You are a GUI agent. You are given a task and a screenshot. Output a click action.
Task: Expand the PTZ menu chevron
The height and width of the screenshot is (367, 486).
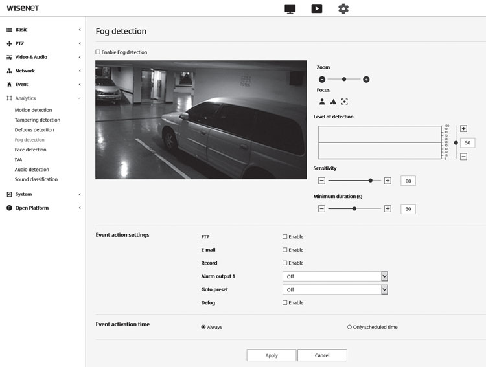(x=80, y=43)
